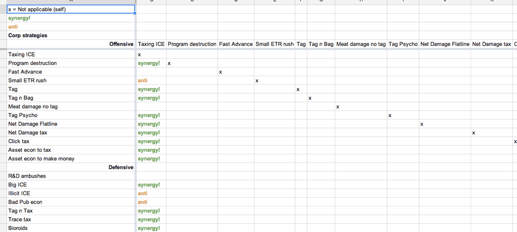This screenshot has width=517, height=232.
Task: Click the 'Tag Psycho' column header cell
Action: tap(403, 44)
